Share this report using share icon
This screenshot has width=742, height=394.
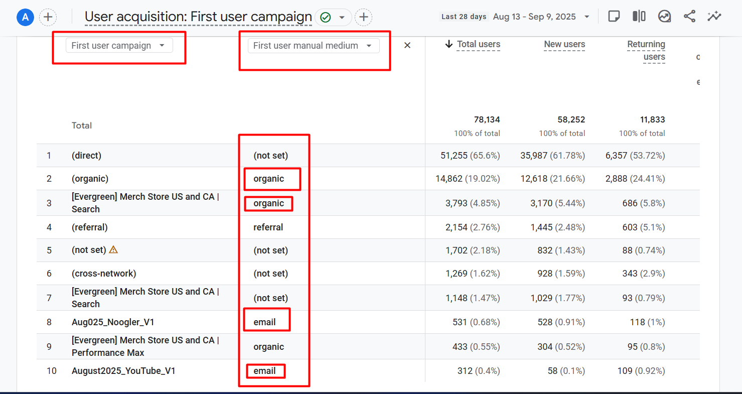(689, 17)
